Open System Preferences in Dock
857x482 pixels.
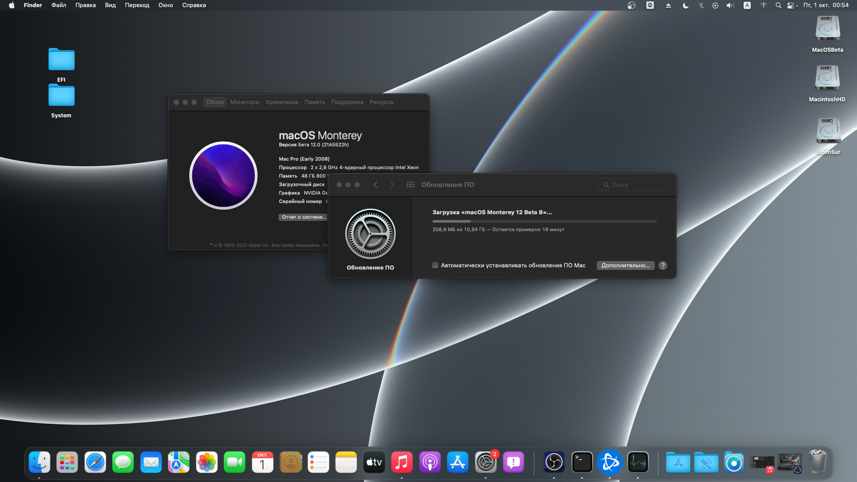coord(486,462)
